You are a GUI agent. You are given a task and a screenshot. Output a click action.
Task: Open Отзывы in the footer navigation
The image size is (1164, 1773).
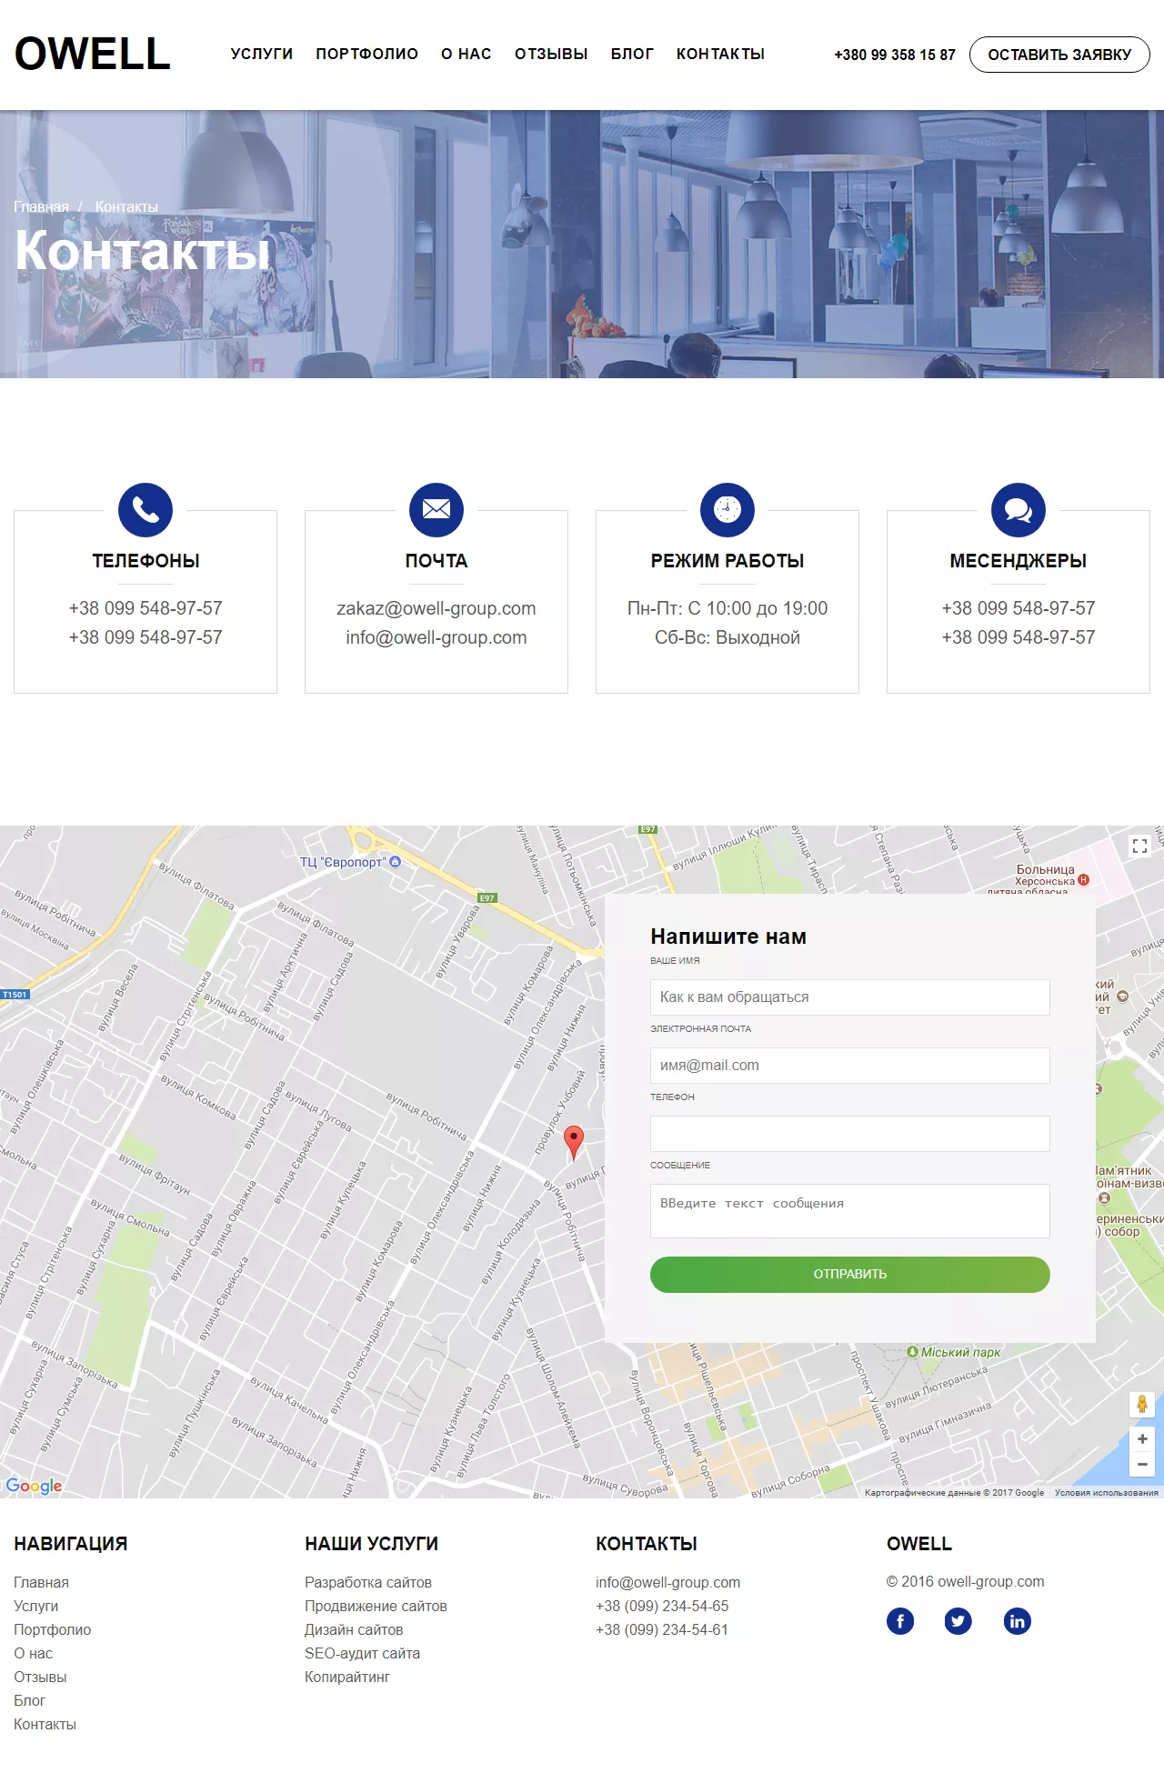coord(40,1678)
